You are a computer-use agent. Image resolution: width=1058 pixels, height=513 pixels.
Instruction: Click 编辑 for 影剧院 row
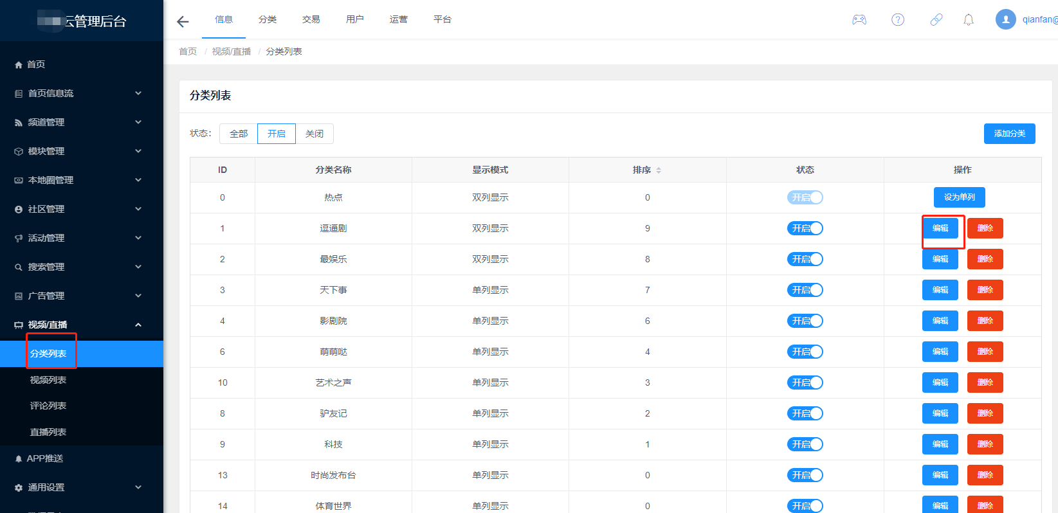[x=940, y=321]
